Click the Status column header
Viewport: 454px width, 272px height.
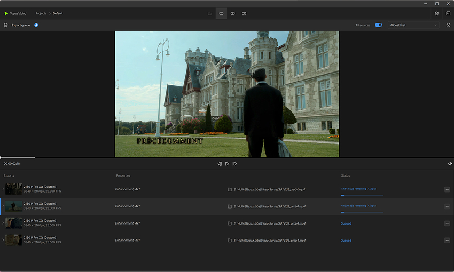tap(346, 176)
